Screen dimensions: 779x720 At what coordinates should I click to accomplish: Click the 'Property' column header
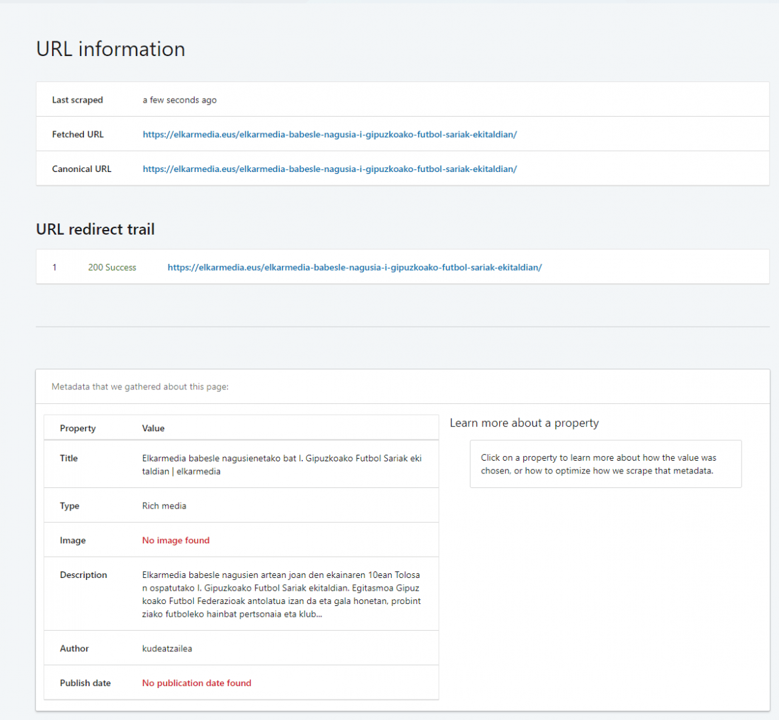[77, 428]
